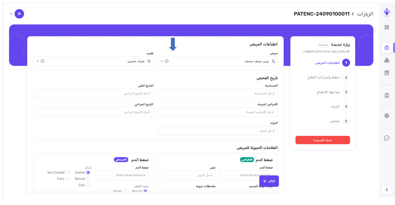This screenshot has height=205, width=395.
Task: Open the user avatar M menu
Action: [x=19, y=14]
